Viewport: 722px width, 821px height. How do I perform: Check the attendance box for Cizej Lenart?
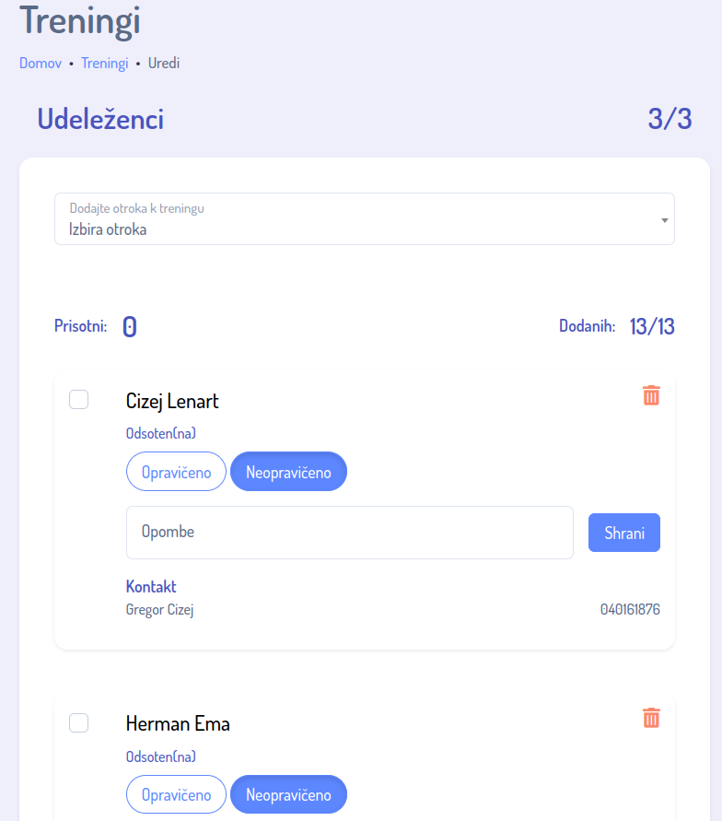(79, 399)
